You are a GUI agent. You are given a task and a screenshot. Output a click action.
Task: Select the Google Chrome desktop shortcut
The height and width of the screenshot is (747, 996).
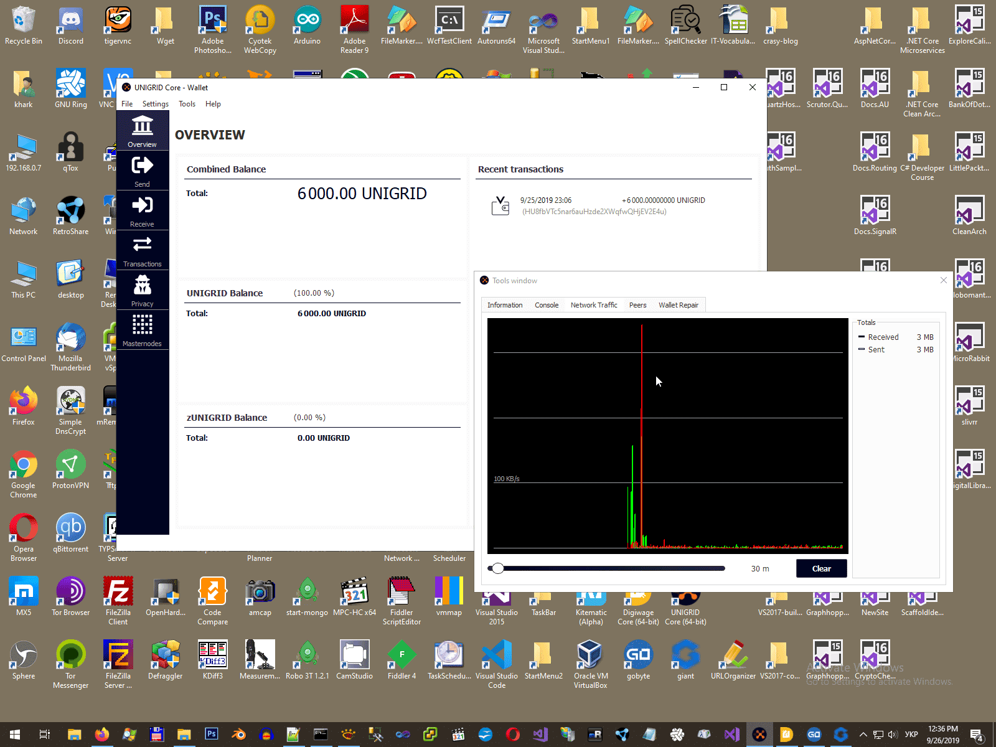[x=24, y=474]
